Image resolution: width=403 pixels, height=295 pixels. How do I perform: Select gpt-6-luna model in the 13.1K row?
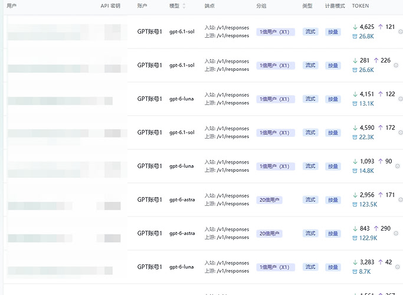(182, 99)
